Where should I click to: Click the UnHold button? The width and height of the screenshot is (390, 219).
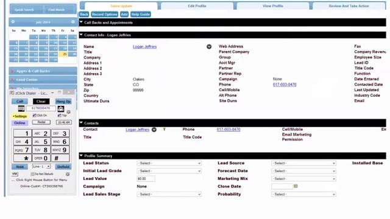pos(63,167)
